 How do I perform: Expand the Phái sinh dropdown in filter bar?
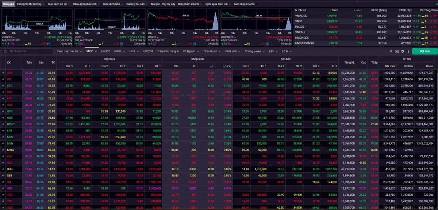pos(233,51)
